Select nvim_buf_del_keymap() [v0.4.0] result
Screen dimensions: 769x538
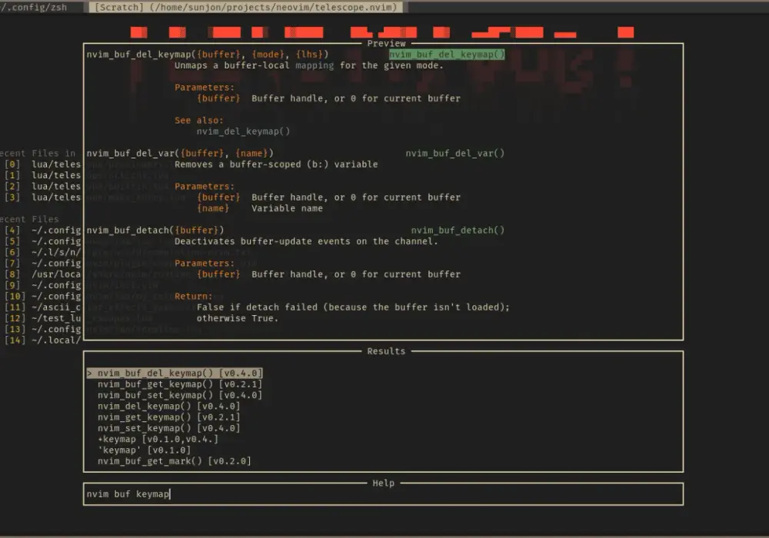point(175,374)
